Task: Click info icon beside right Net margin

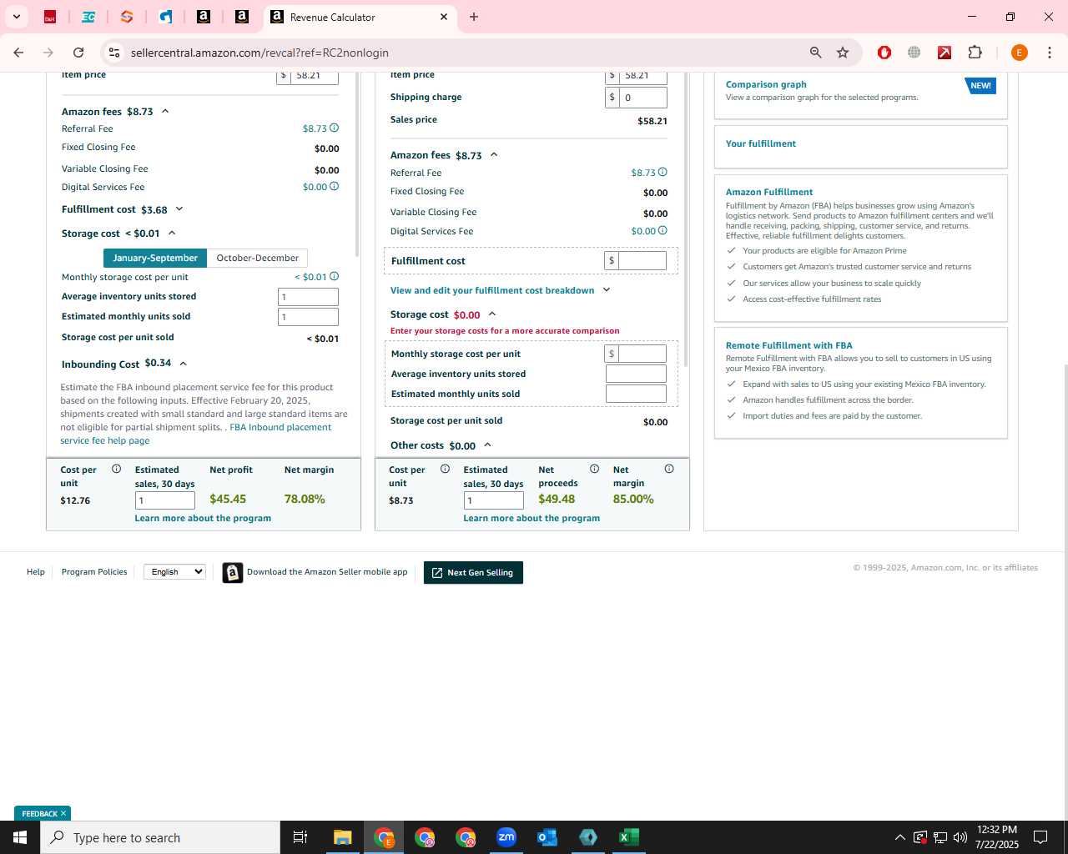Action: click(669, 469)
